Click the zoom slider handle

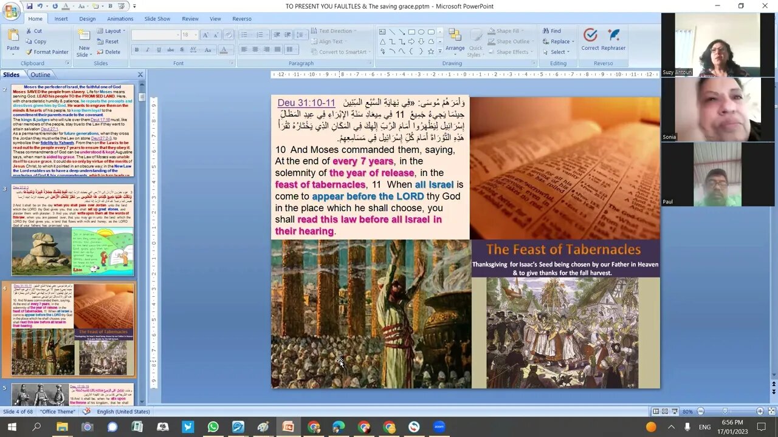725,412
